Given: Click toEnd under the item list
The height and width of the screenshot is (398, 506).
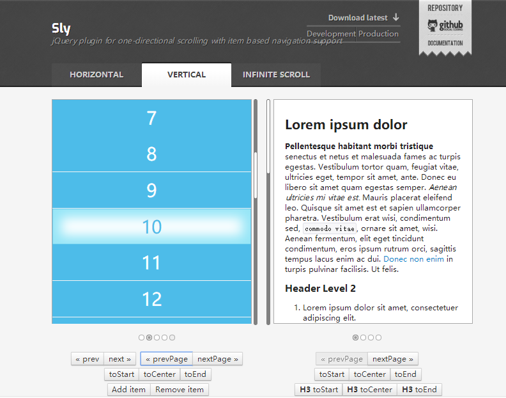Looking at the screenshot, I should pos(195,374).
